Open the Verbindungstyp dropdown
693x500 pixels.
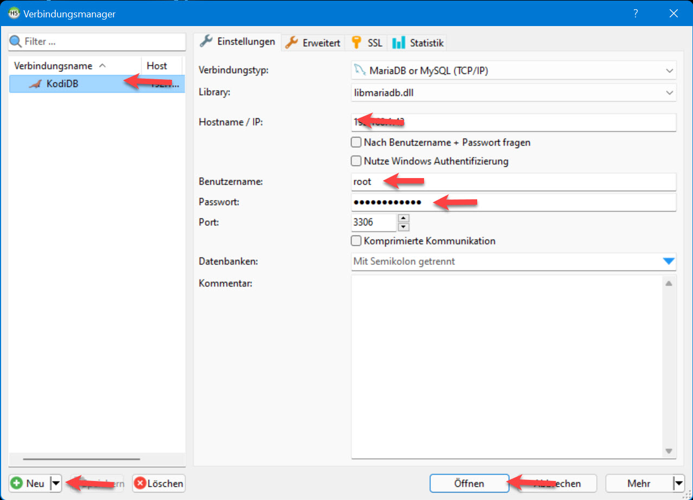pyautogui.click(x=669, y=71)
